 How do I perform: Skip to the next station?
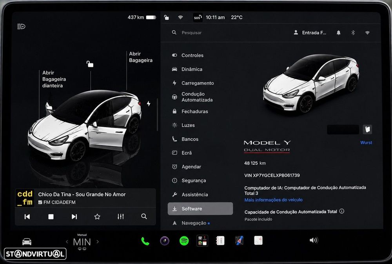(x=74, y=217)
